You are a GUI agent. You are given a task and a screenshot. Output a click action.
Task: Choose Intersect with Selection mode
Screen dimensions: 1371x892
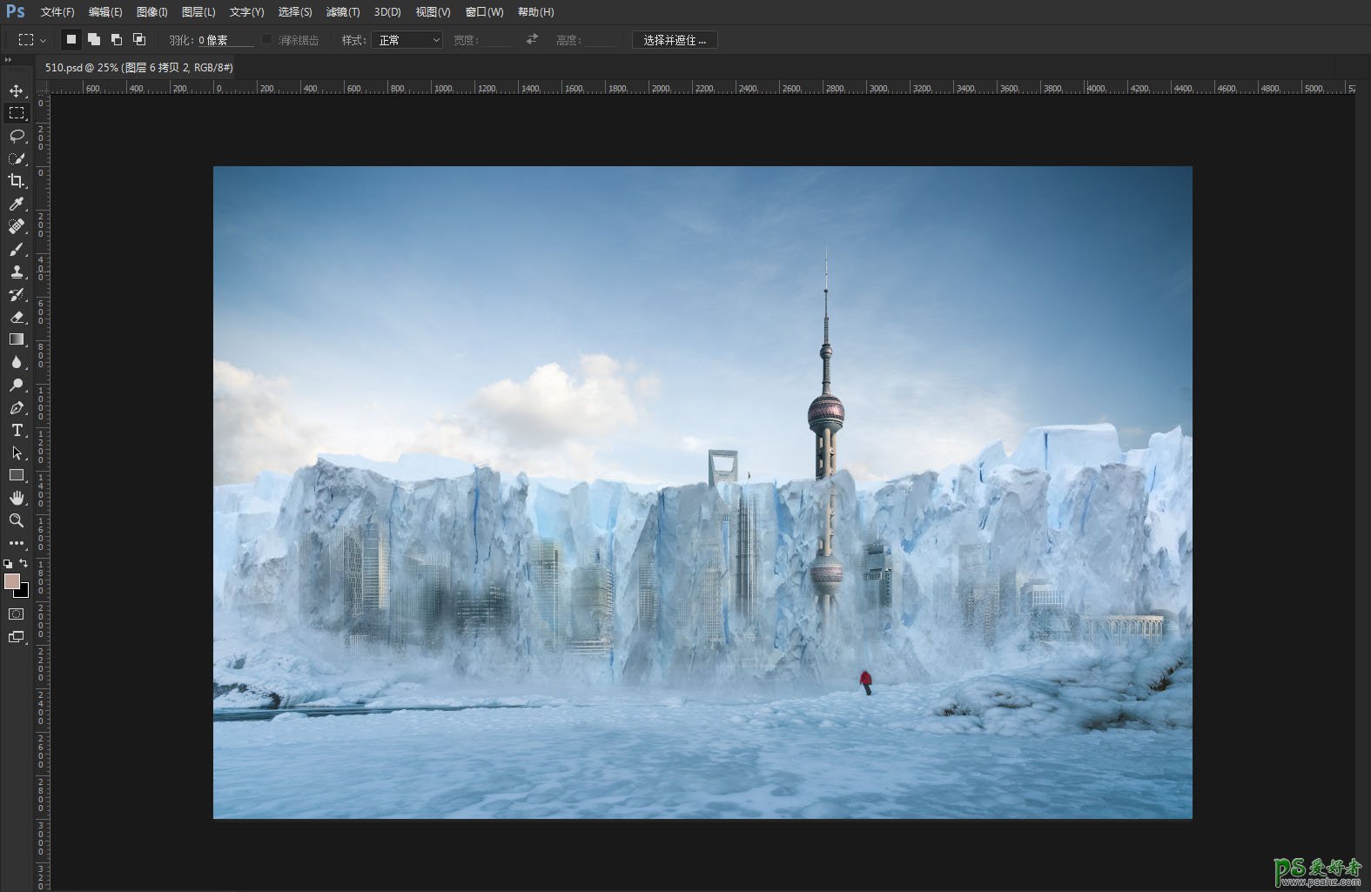139,39
